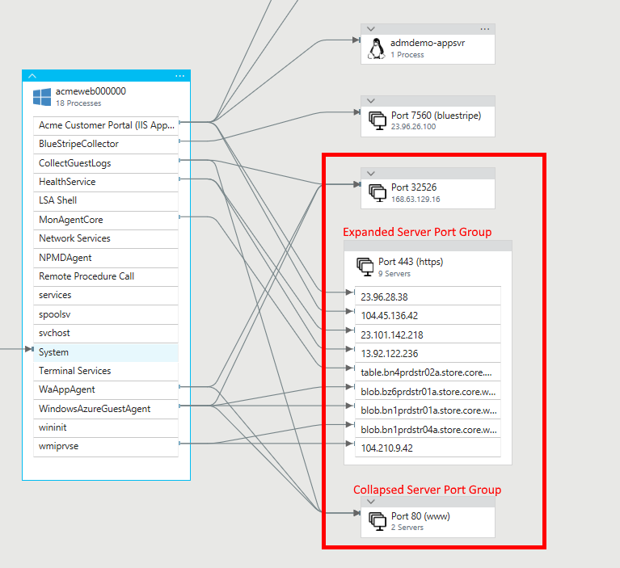Select server 23.101.142.218
The width and height of the screenshot is (620, 568).
click(428, 334)
